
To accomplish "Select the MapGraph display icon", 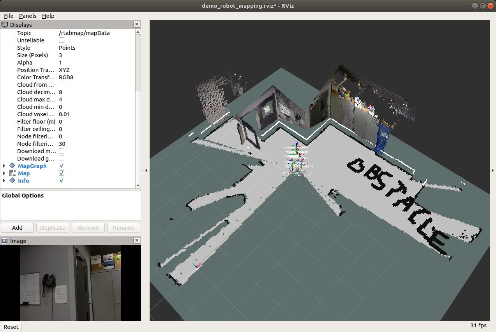I will click(x=12, y=166).
